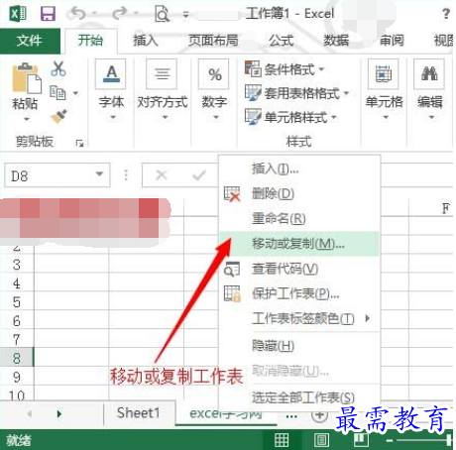Expand the 字体 group arrow

point(113,117)
